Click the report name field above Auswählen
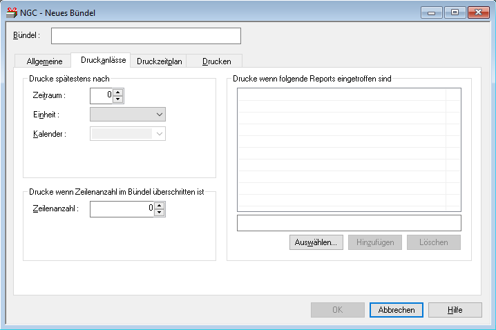 [x=348, y=222]
